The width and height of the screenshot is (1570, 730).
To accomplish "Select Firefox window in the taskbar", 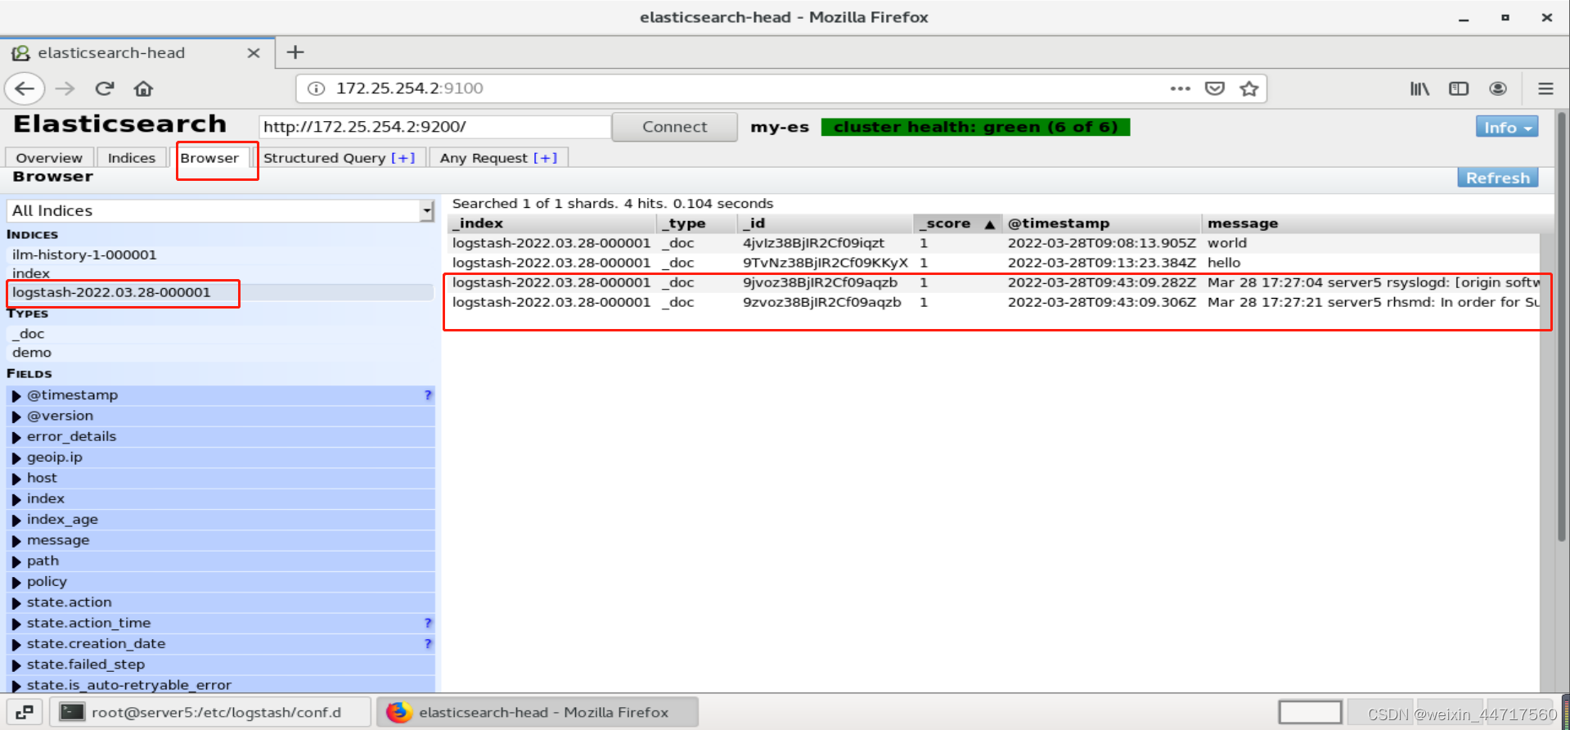I will [538, 712].
